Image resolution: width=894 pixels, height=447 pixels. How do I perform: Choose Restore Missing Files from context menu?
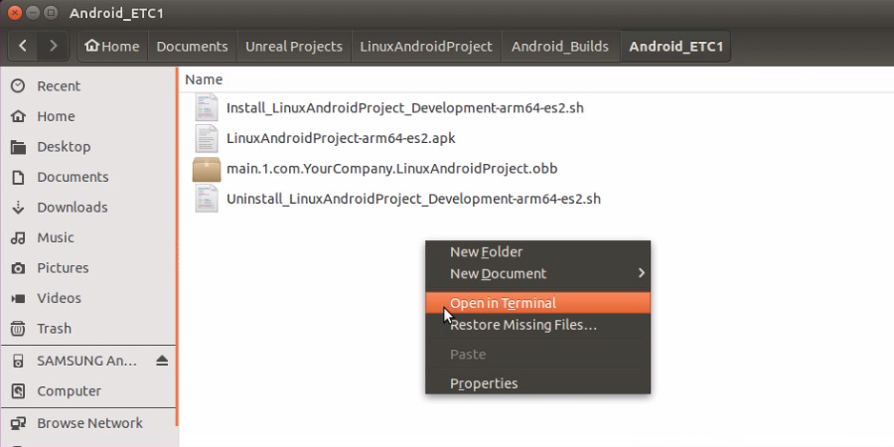tap(537, 325)
